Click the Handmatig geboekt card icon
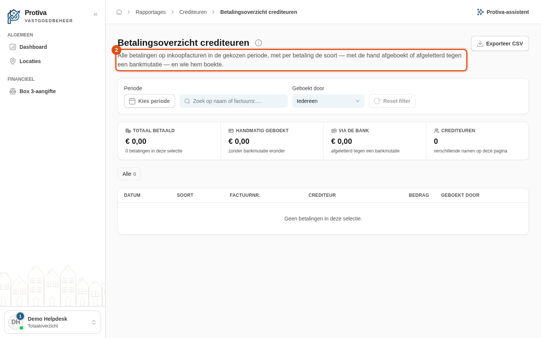Screen dimensions: 541x338 (231, 131)
